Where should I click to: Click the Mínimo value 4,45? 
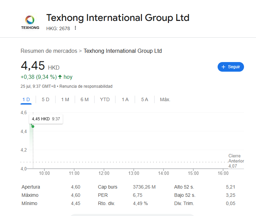click(76, 203)
